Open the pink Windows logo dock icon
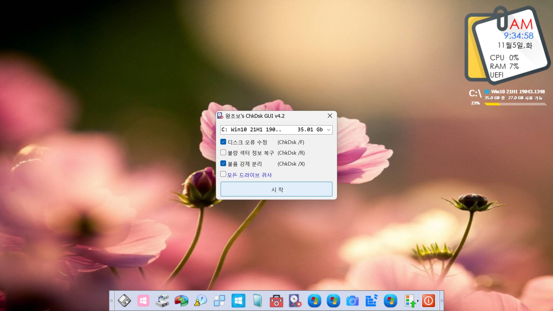 [143, 301]
